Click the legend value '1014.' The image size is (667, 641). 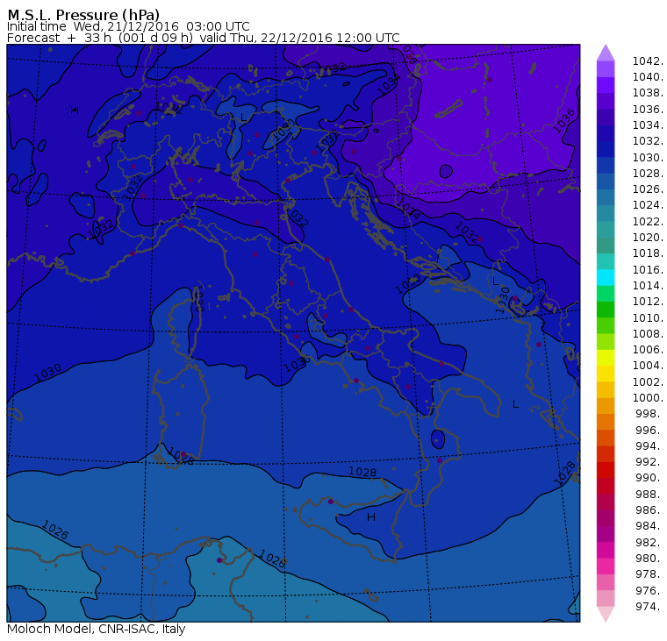pos(648,286)
